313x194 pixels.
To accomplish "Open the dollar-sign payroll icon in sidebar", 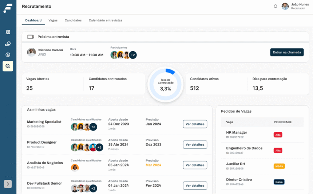I will coord(8,55).
